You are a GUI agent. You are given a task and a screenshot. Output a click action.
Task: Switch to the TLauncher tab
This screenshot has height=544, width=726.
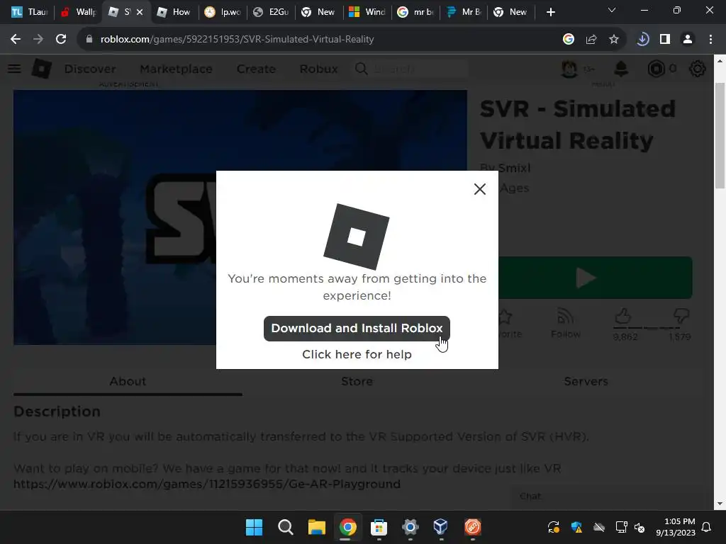click(x=30, y=12)
